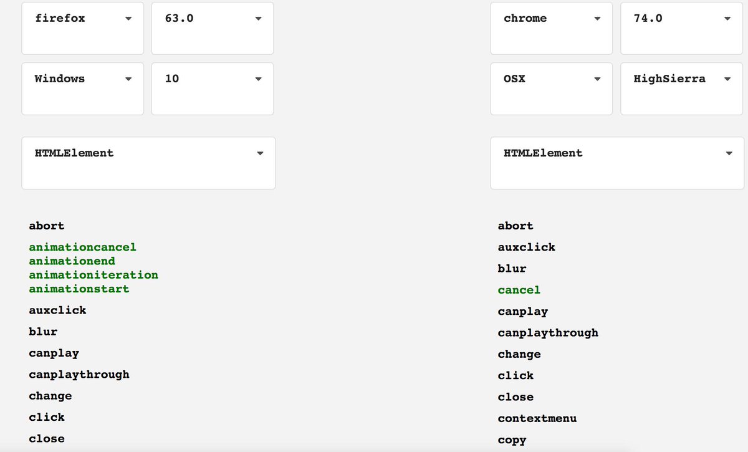The image size is (748, 452).
Task: Click 'copy' in the chrome list
Action: [512, 440]
